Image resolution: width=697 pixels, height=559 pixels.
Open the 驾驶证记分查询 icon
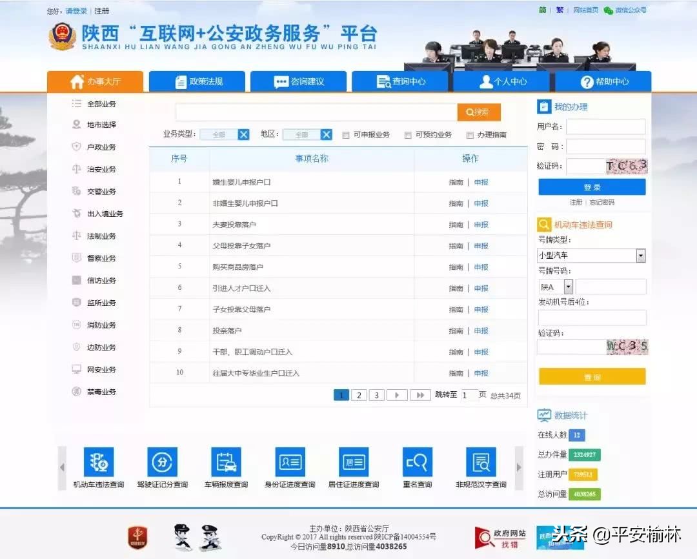pos(162,462)
